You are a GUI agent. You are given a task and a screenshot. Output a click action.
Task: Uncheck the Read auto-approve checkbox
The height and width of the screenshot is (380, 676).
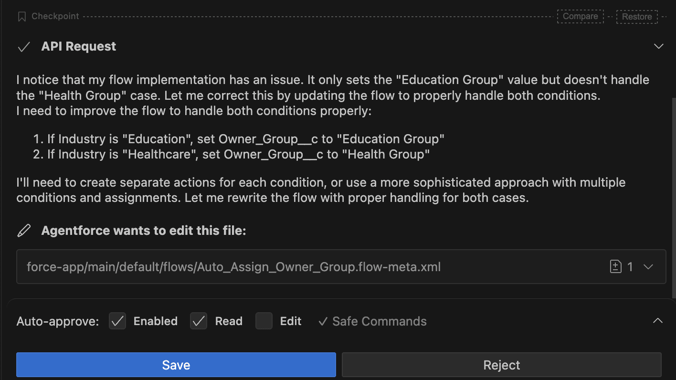coord(199,321)
